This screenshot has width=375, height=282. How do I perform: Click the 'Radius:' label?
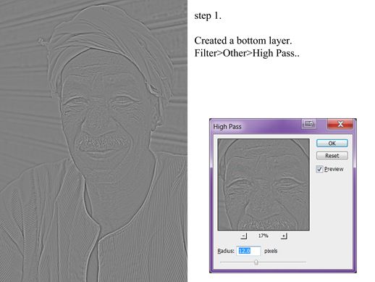click(226, 251)
